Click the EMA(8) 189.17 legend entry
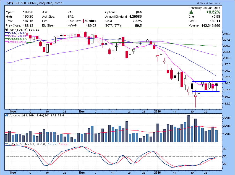Screen dimensions: 235x175 click(15, 42)
